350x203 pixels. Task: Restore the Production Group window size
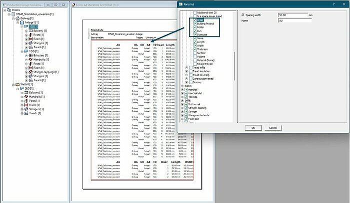point(56,5)
